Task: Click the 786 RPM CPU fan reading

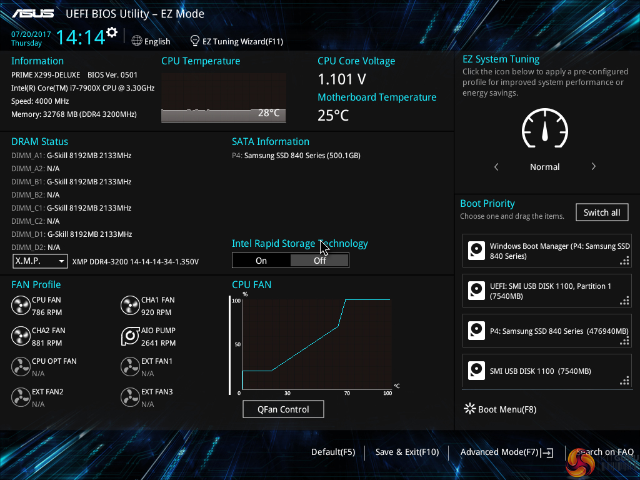Action: tap(47, 312)
